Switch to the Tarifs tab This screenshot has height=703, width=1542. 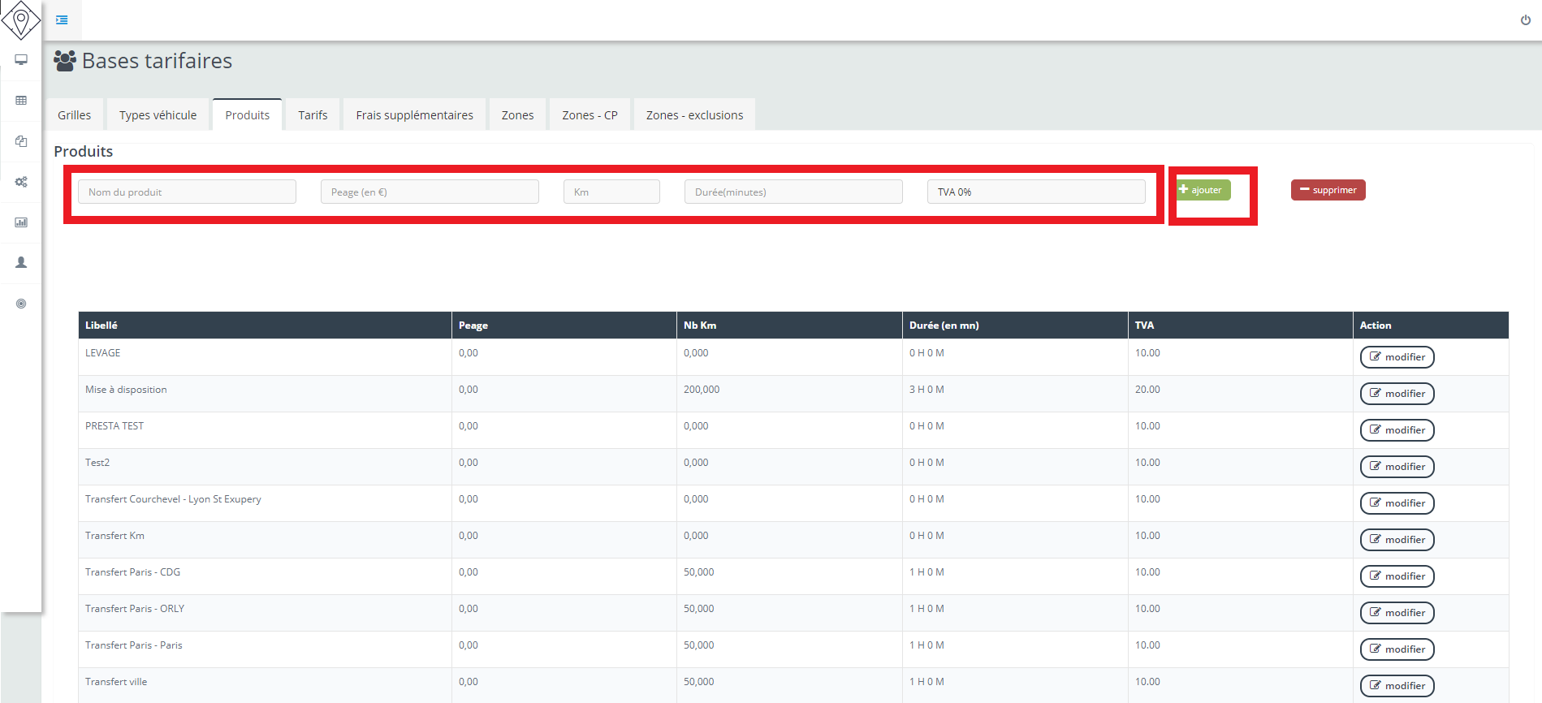[x=313, y=115]
